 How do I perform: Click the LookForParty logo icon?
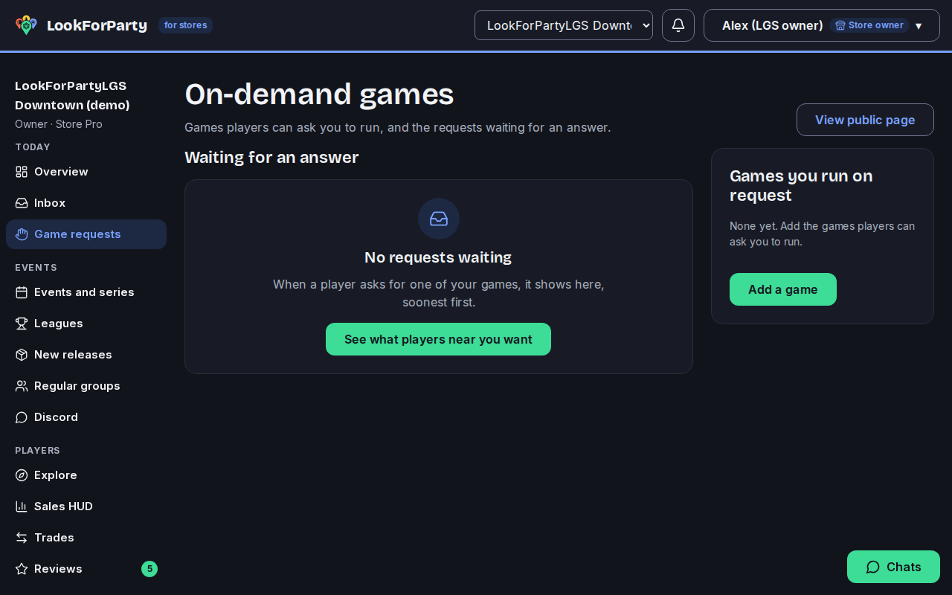coord(26,25)
